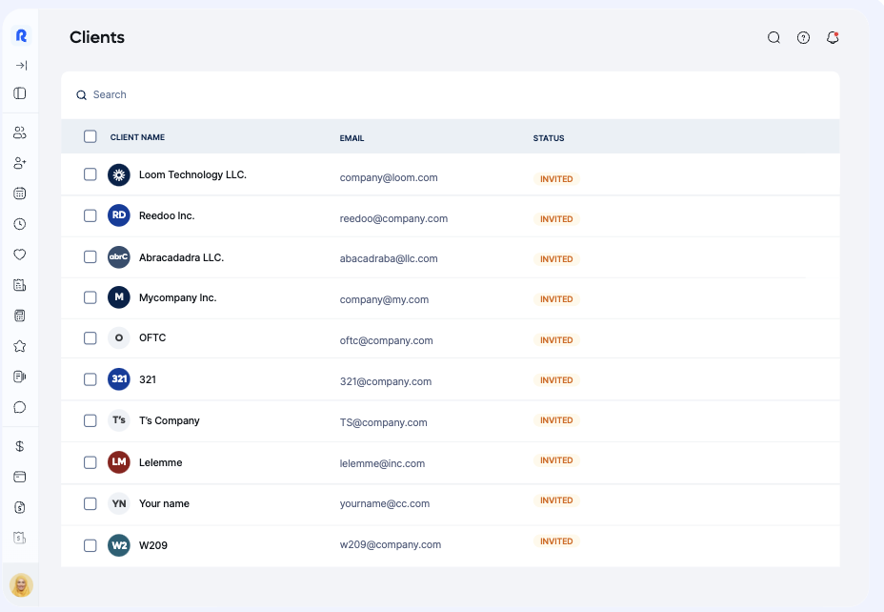
Task: Open payments via the dollar sign icon
Action: (20, 445)
